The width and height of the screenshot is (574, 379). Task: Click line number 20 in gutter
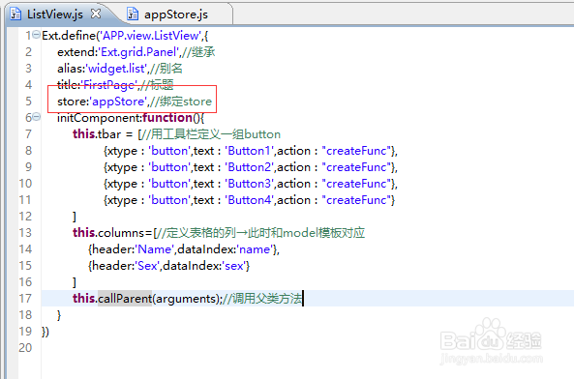(25, 347)
